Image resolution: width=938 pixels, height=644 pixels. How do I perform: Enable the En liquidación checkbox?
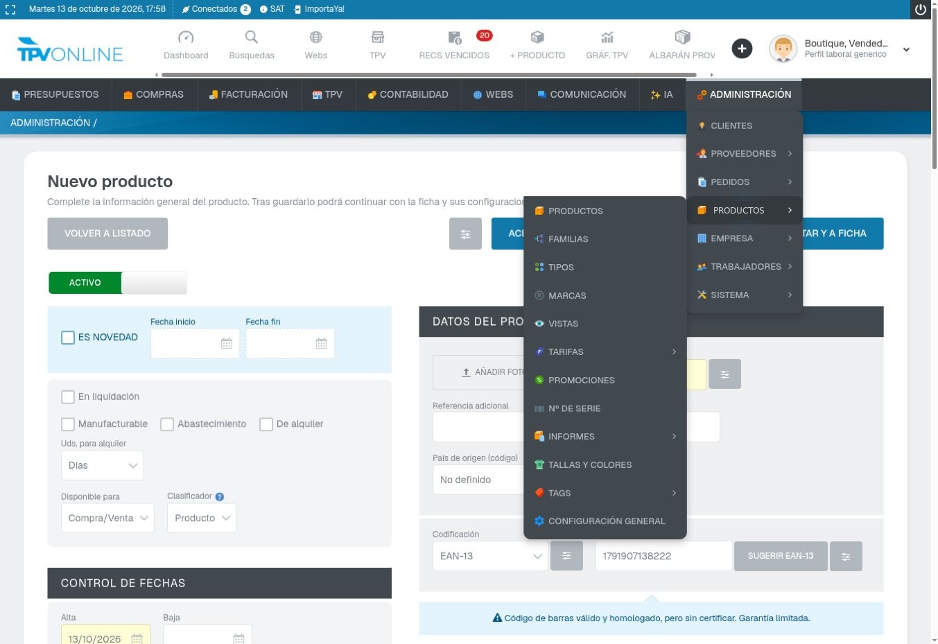point(68,397)
